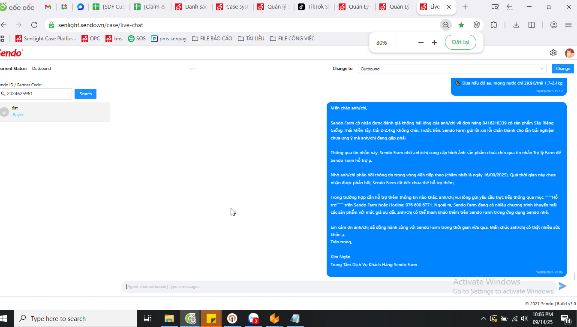The height and width of the screenshot is (327, 577).
Task: Click the Sendo logo
Action: [11, 53]
